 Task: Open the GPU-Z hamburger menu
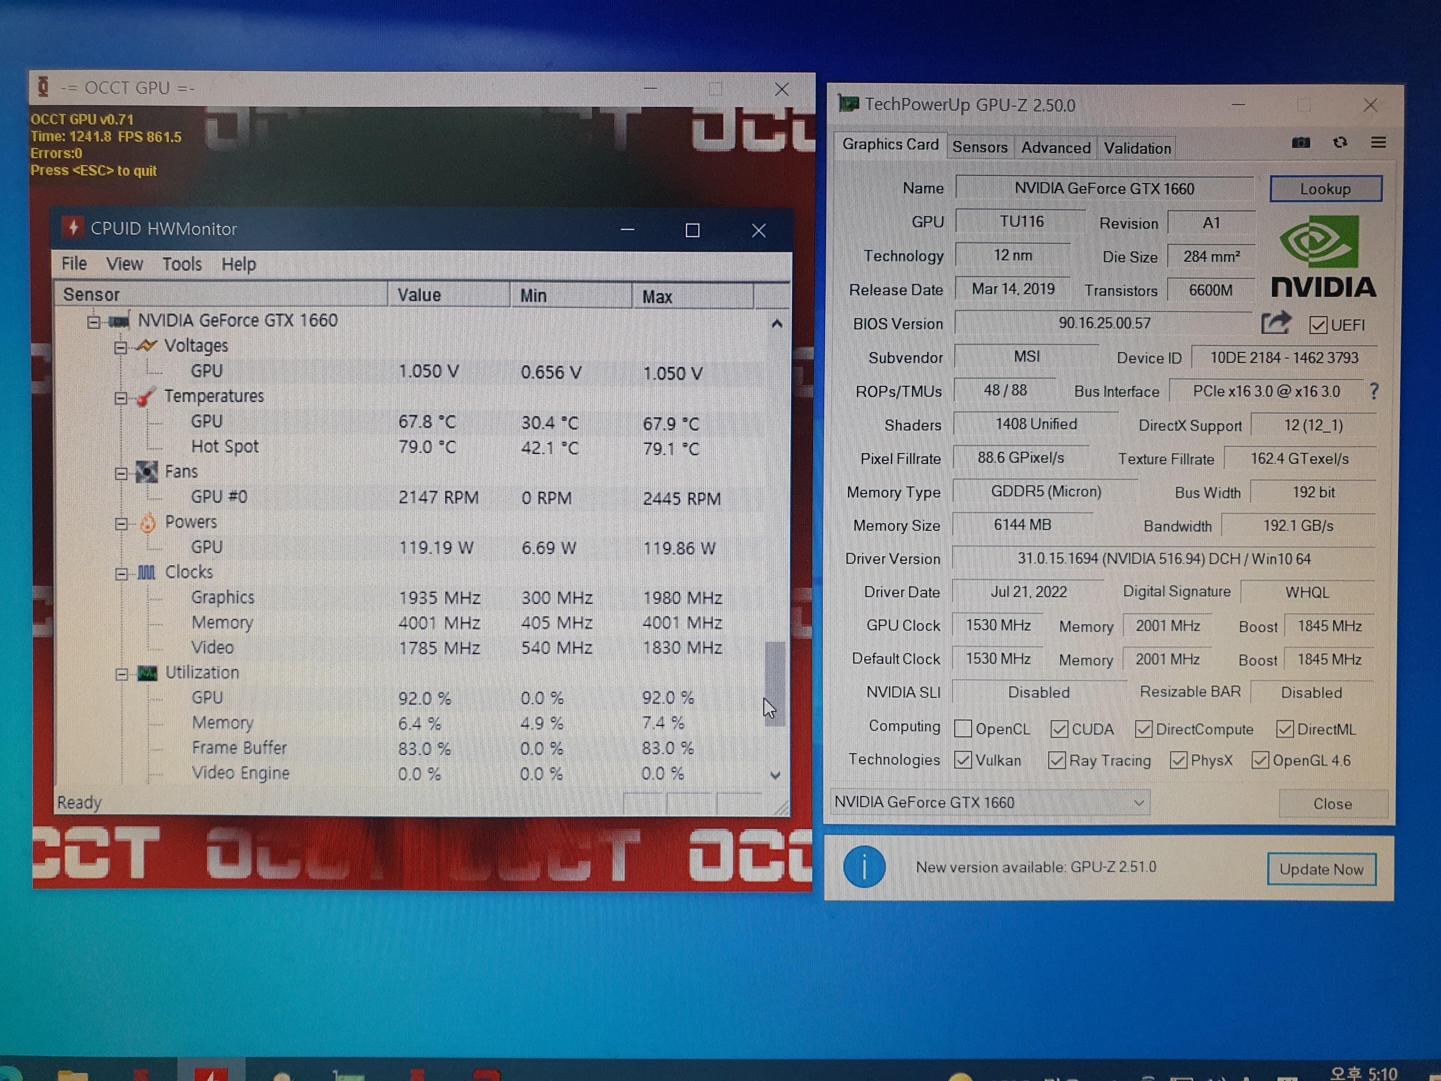pos(1378,143)
